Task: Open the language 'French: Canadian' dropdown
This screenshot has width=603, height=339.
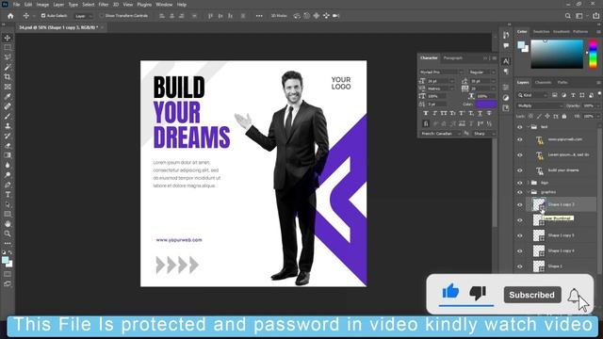Action: 440,134
